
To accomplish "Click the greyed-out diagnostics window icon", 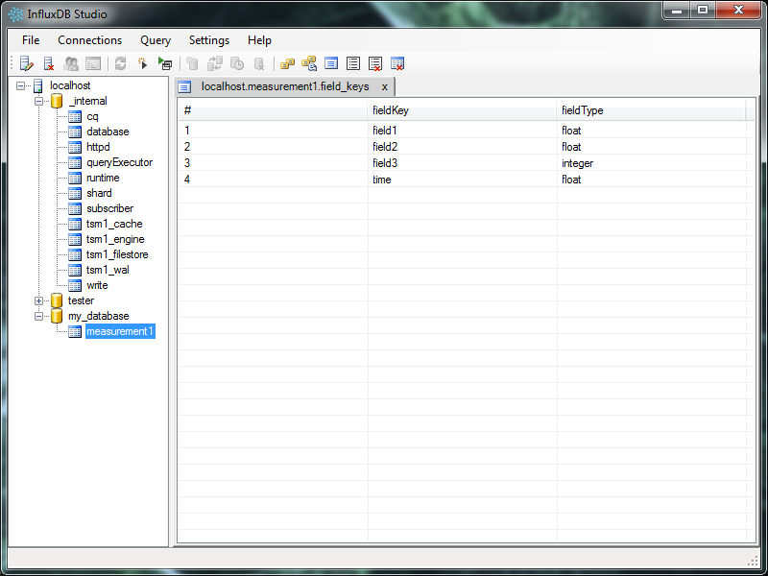I will coord(93,63).
